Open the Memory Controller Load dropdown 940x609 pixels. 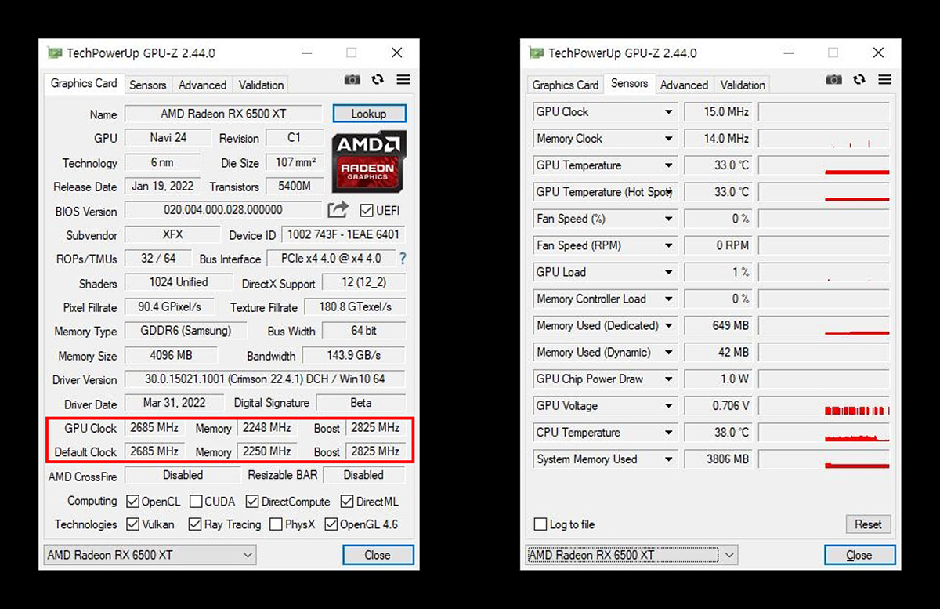point(668,299)
